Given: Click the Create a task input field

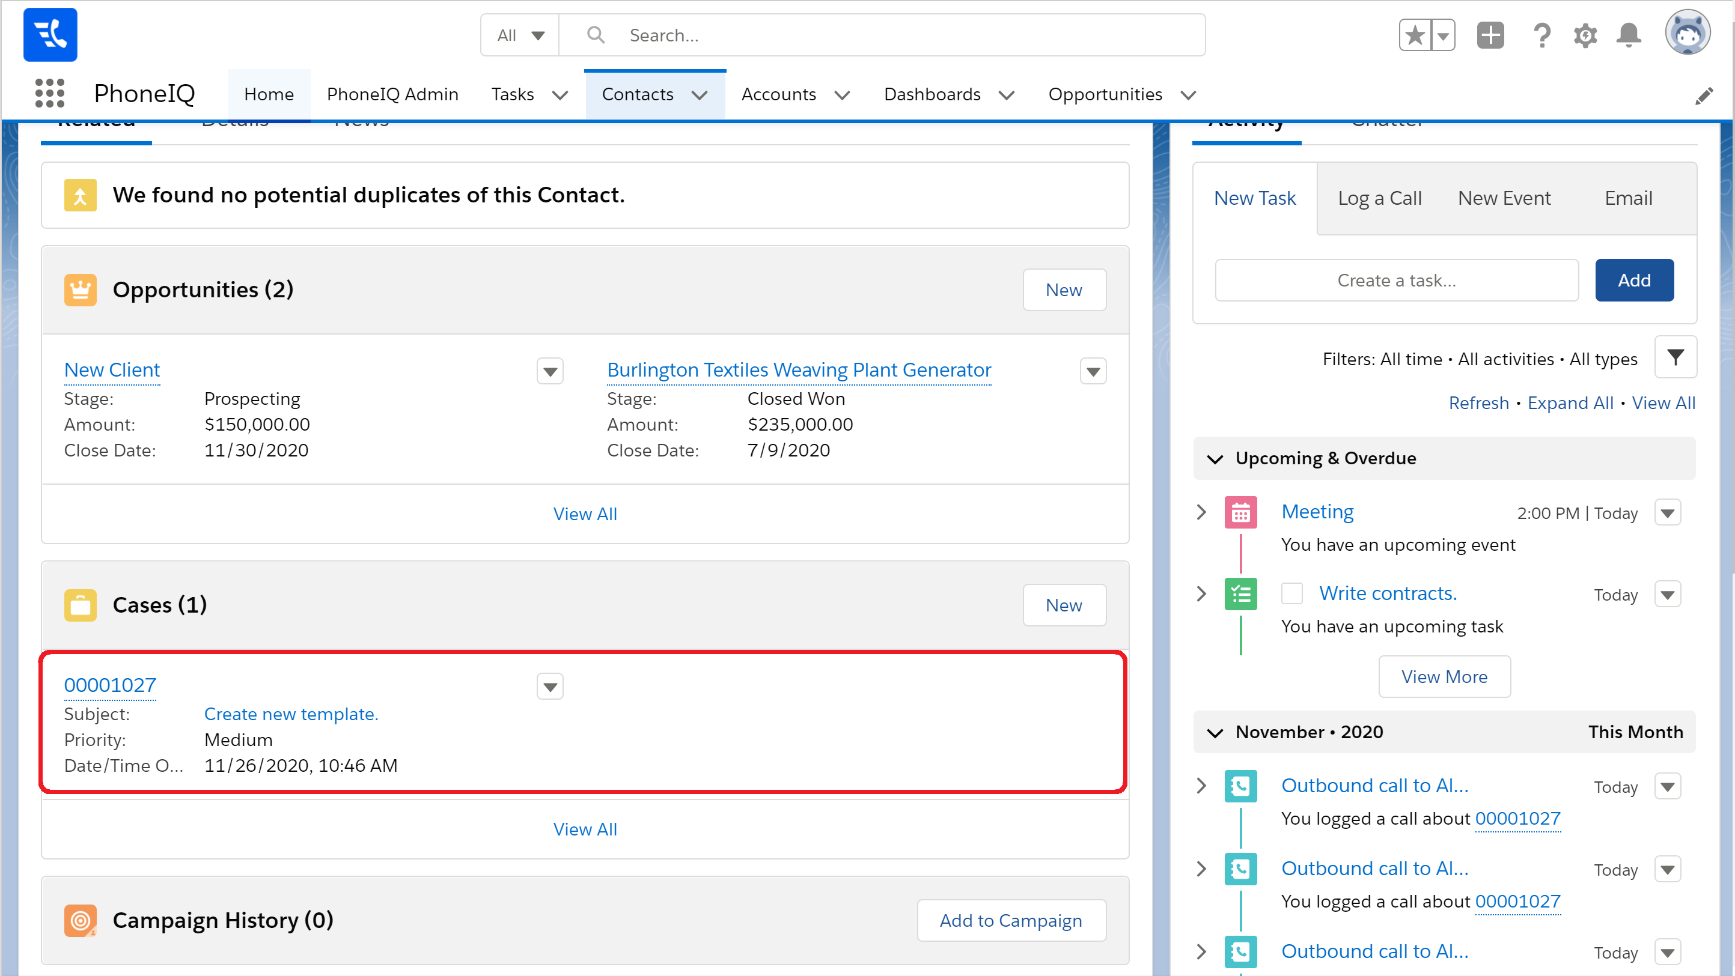Looking at the screenshot, I should [1395, 280].
